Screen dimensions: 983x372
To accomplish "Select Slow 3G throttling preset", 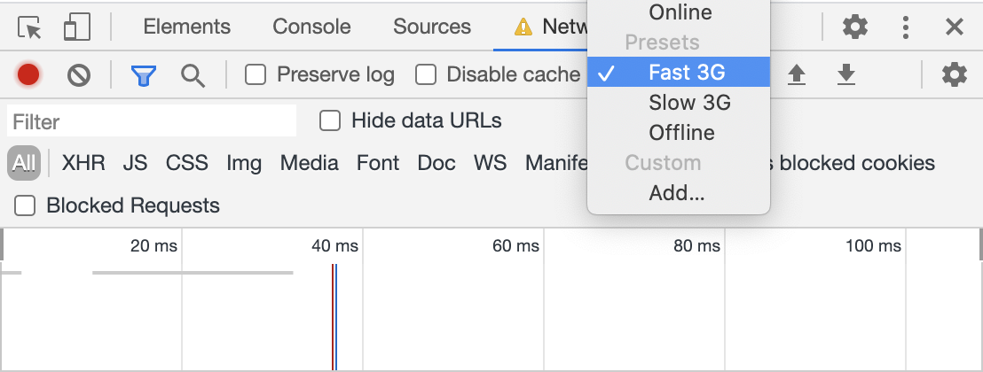I will click(689, 103).
